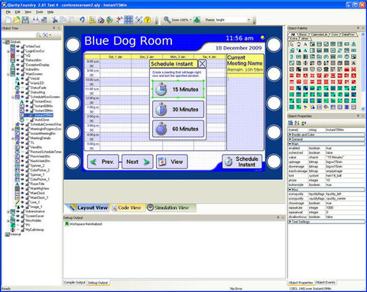This screenshot has width=367, height=292.
Task: Toggle visibility eye of WhiteText object
Action: coord(18,47)
